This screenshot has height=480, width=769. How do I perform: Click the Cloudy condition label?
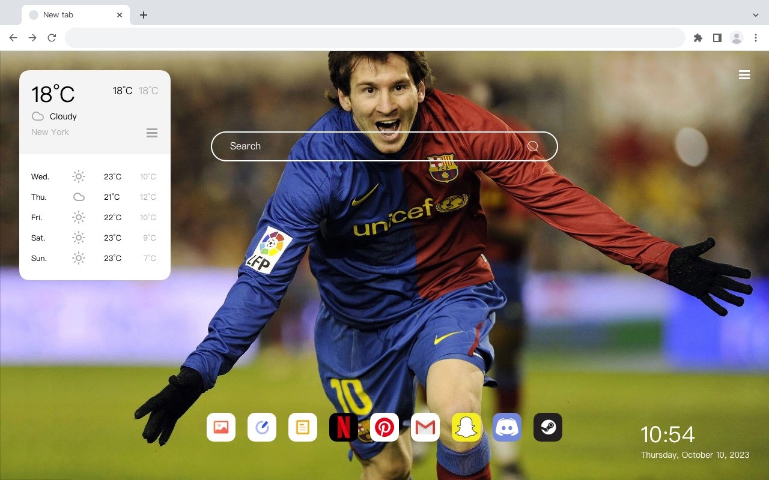pos(63,116)
